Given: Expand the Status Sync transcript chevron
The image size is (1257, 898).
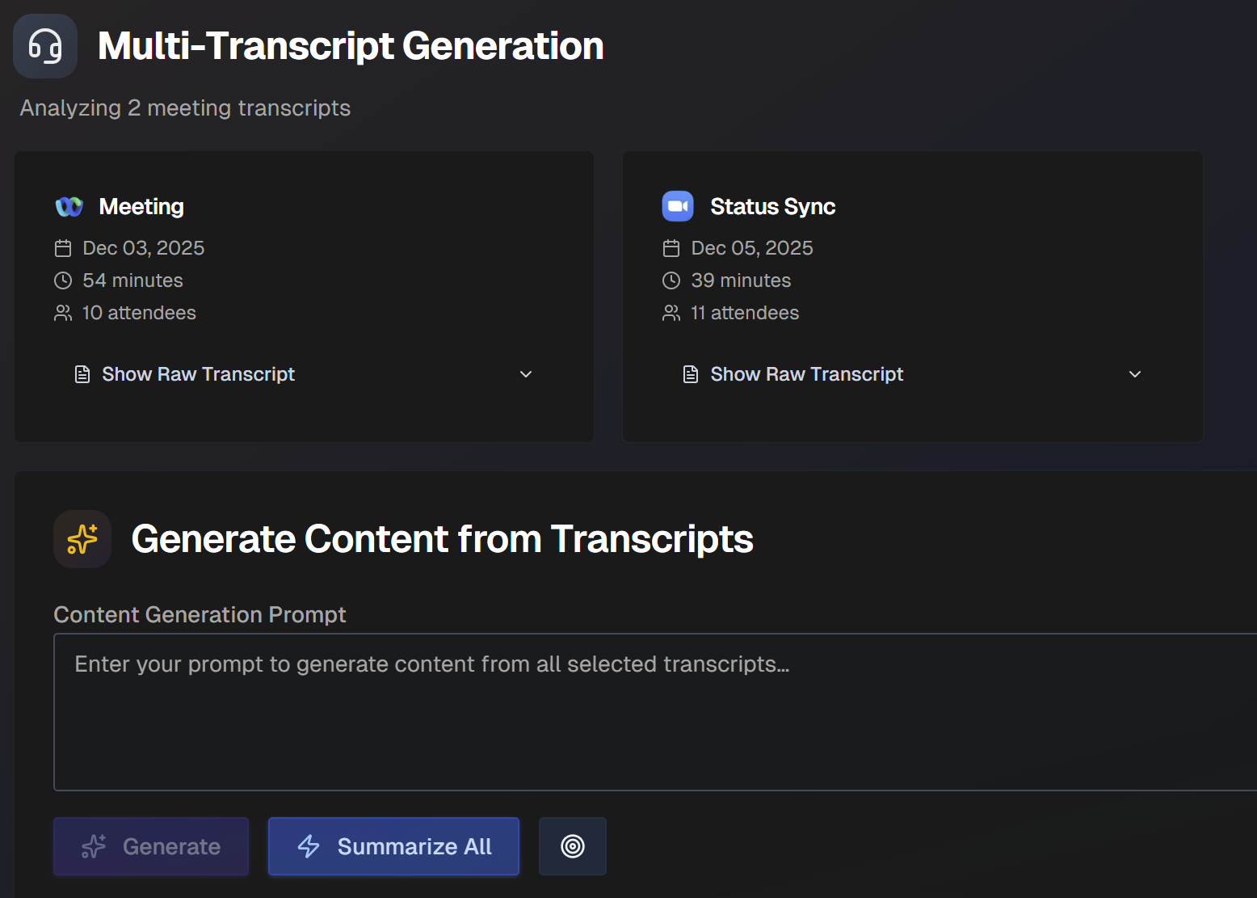Looking at the screenshot, I should 1135,374.
